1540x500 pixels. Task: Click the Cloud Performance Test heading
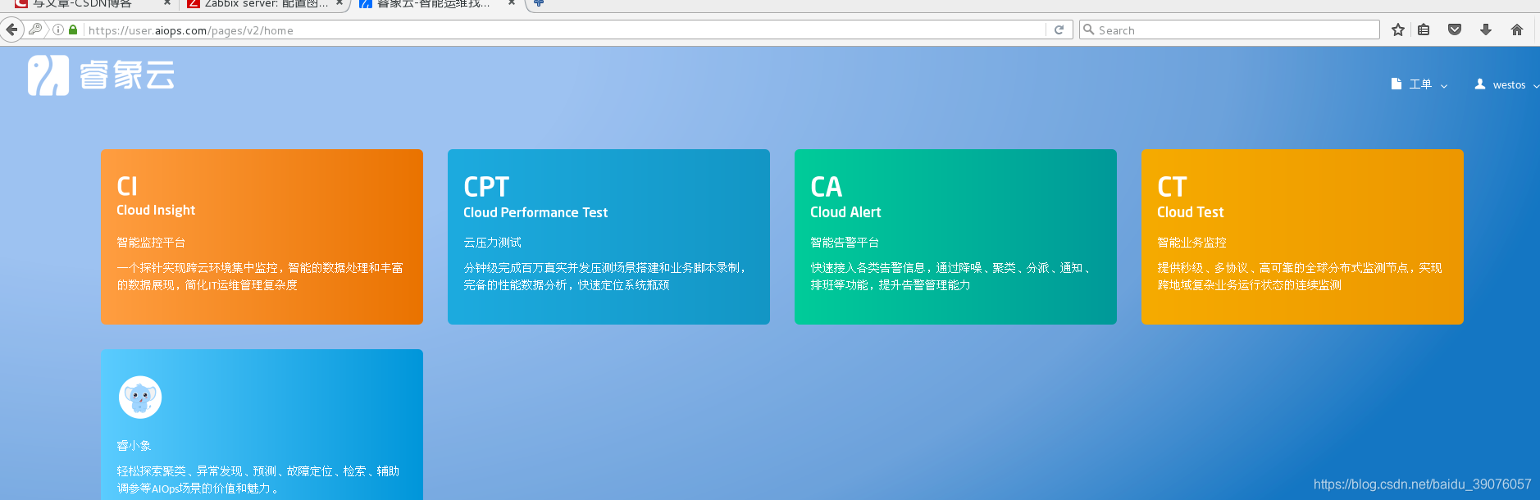(x=535, y=212)
